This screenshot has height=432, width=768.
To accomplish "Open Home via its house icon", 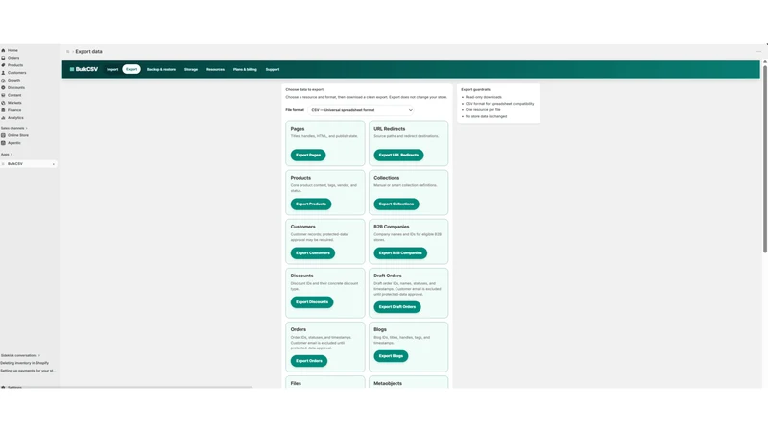I will pyautogui.click(x=3, y=50).
